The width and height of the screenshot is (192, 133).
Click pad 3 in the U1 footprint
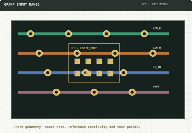click(x=99, y=62)
